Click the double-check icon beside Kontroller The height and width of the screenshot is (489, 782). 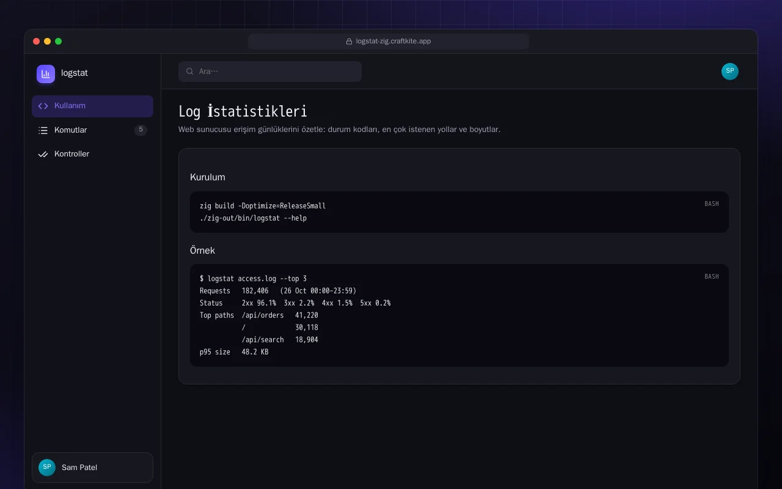pos(43,154)
